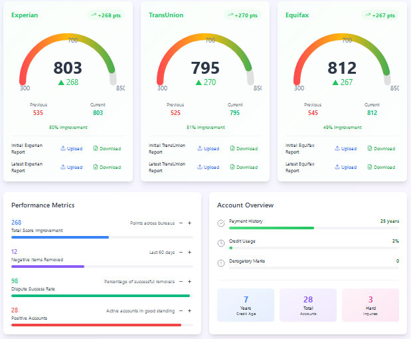Click the Equifax +267 pts trend badge
This screenshot has width=411, height=339.
click(380, 15)
